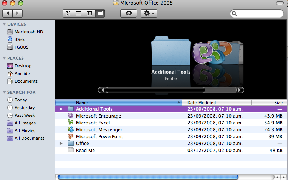This screenshot has width=288, height=180.
Task: Select Macintosh HD drive icon
Action: [x=10, y=32]
